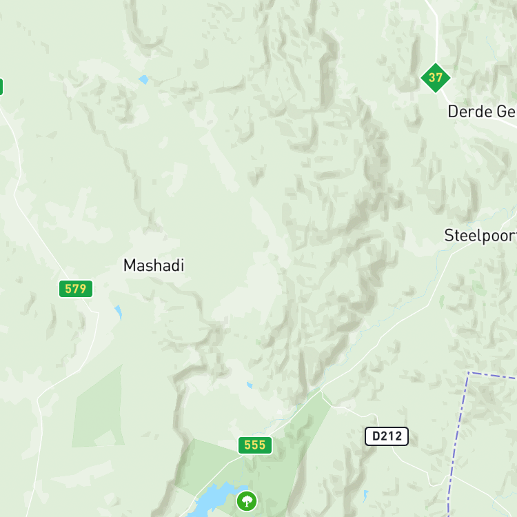Open the green park tree marker
The image size is (517, 517).
tap(247, 501)
